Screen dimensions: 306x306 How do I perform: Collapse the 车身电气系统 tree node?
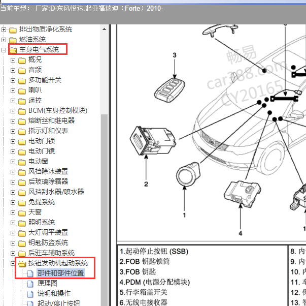click(x=4, y=50)
